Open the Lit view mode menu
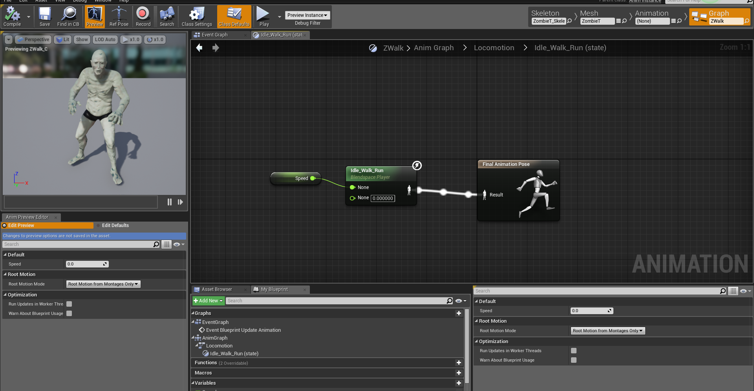 click(x=63, y=40)
